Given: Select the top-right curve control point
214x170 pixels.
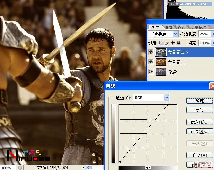Looking at the screenshot, I should point(168,105).
